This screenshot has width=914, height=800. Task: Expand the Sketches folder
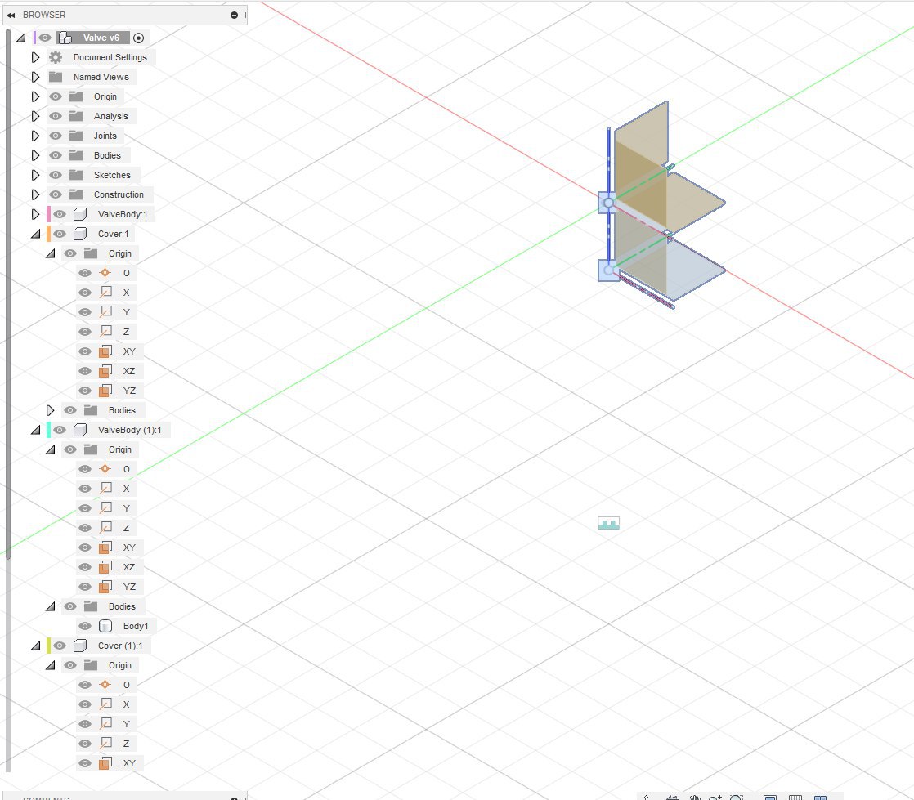click(x=35, y=175)
